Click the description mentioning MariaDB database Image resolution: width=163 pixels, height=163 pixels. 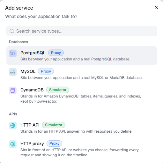[x=81, y=78]
